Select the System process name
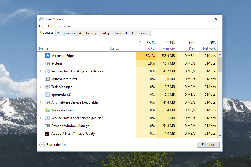The image size is (251, 167). coord(57,63)
